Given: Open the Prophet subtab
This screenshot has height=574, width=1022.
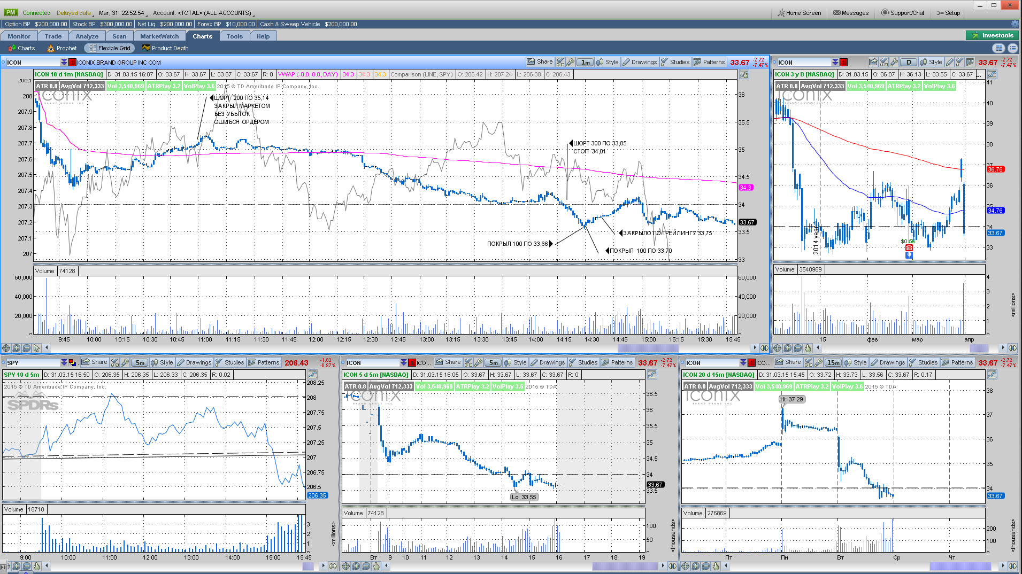Looking at the screenshot, I should 62,48.
